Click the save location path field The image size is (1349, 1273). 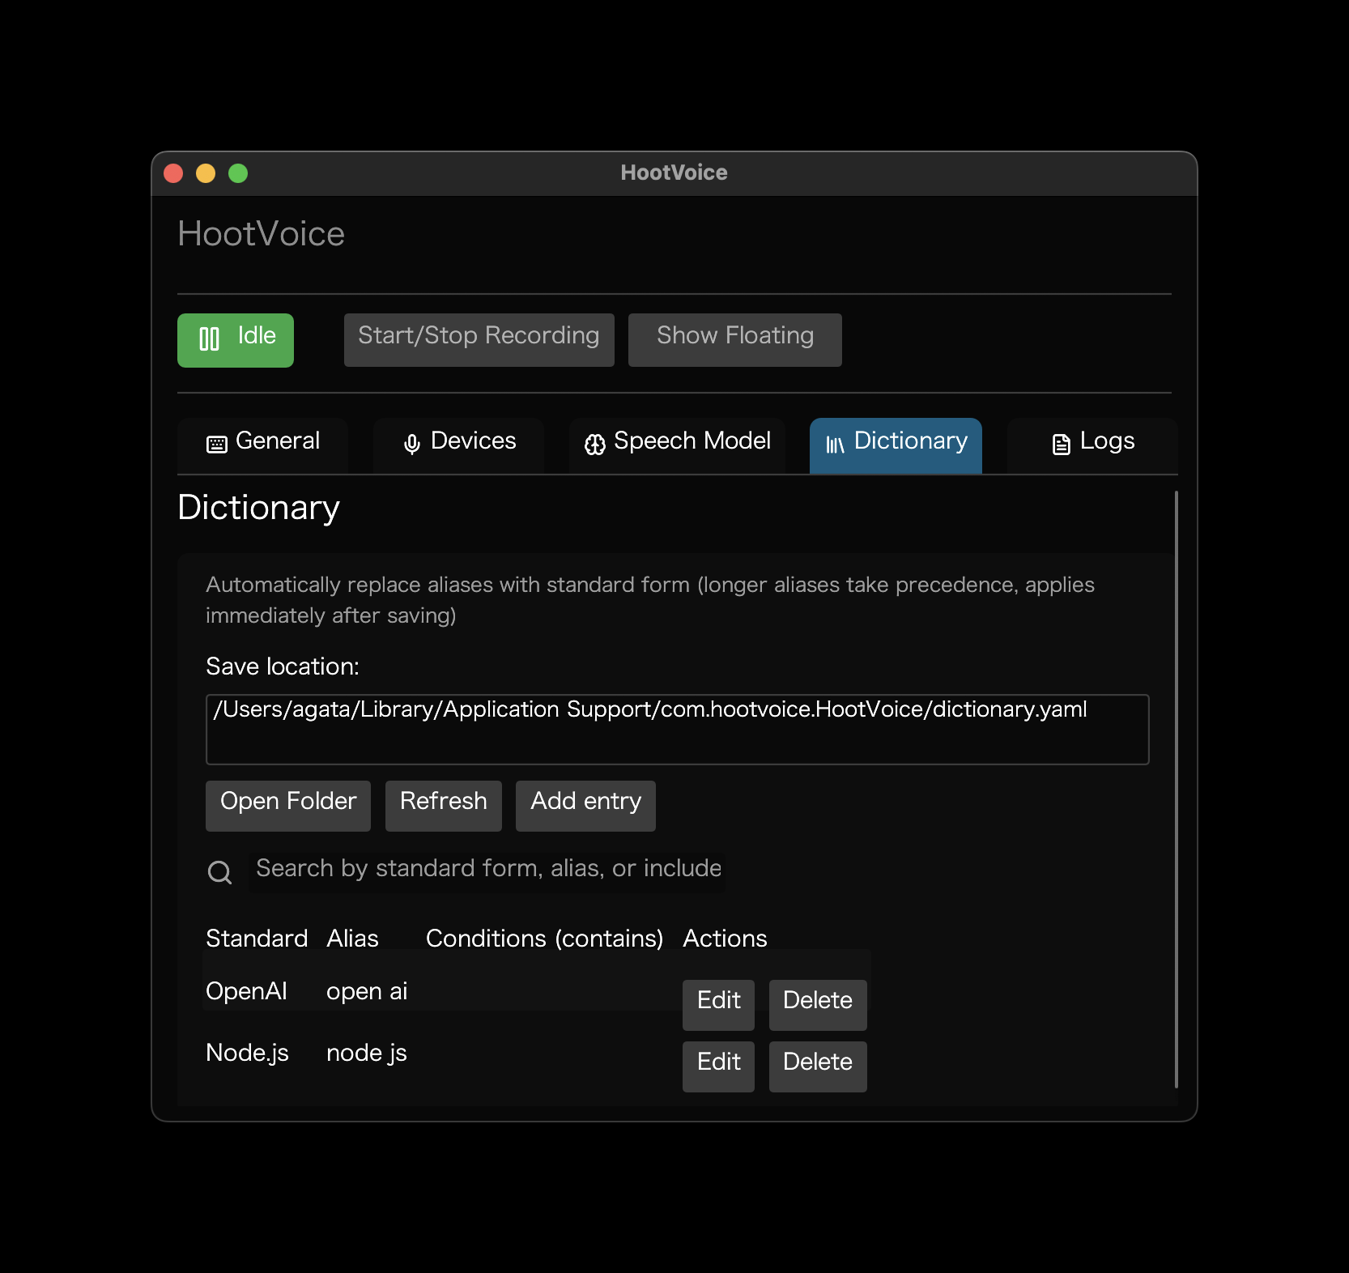[677, 729]
